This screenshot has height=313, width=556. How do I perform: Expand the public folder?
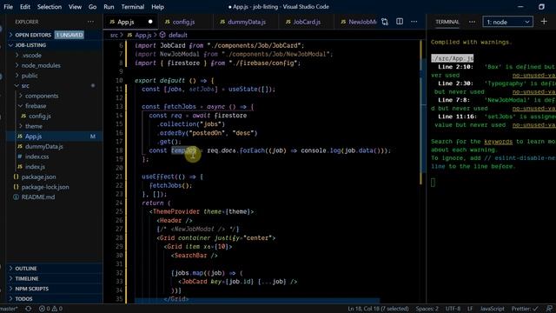[30, 76]
